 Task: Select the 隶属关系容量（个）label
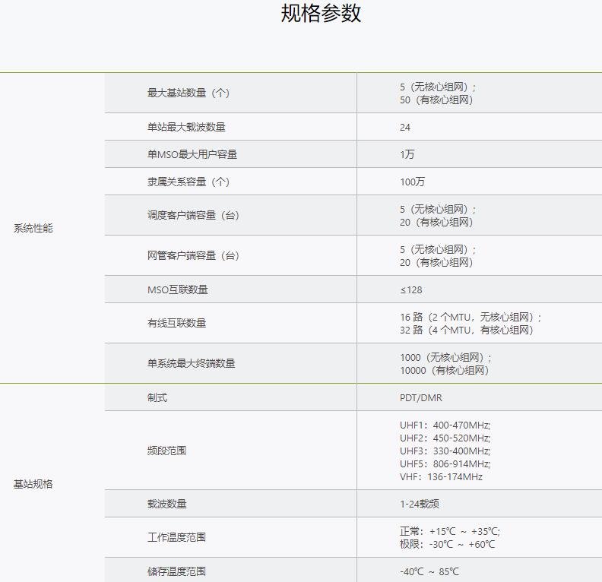tap(189, 182)
